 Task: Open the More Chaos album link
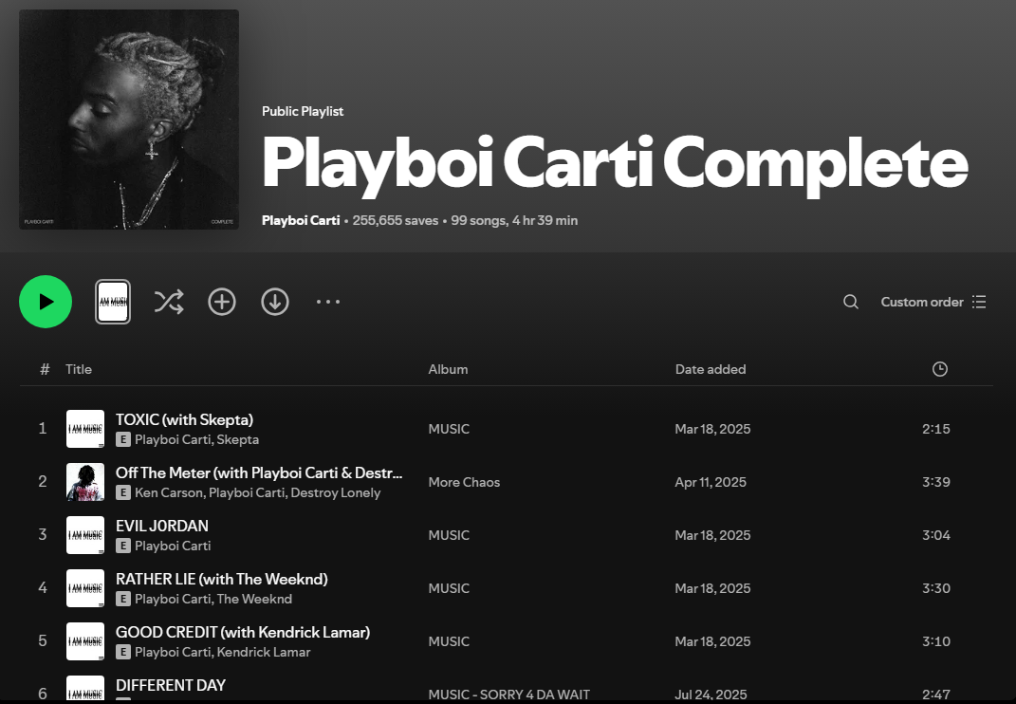point(464,482)
